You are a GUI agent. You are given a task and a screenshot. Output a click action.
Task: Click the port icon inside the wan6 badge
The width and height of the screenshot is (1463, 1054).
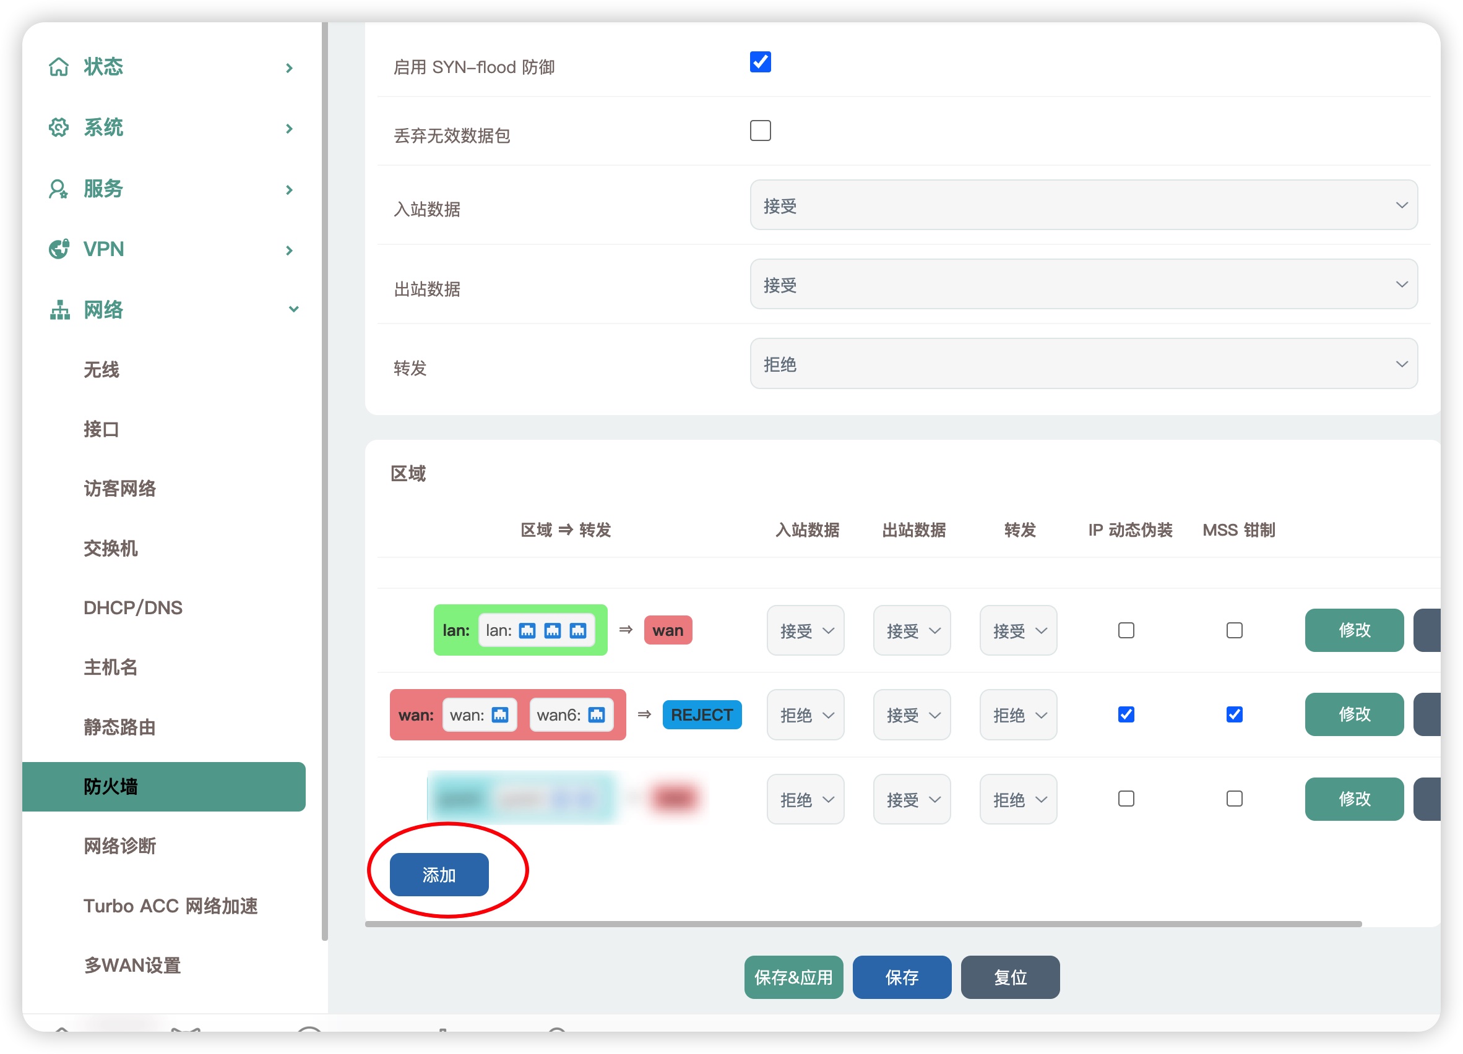tap(597, 714)
